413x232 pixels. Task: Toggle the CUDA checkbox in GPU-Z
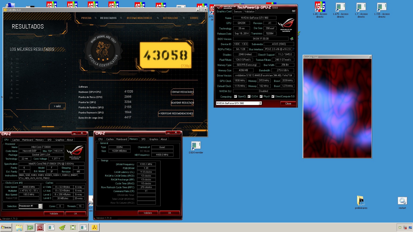pyautogui.click(x=249, y=96)
